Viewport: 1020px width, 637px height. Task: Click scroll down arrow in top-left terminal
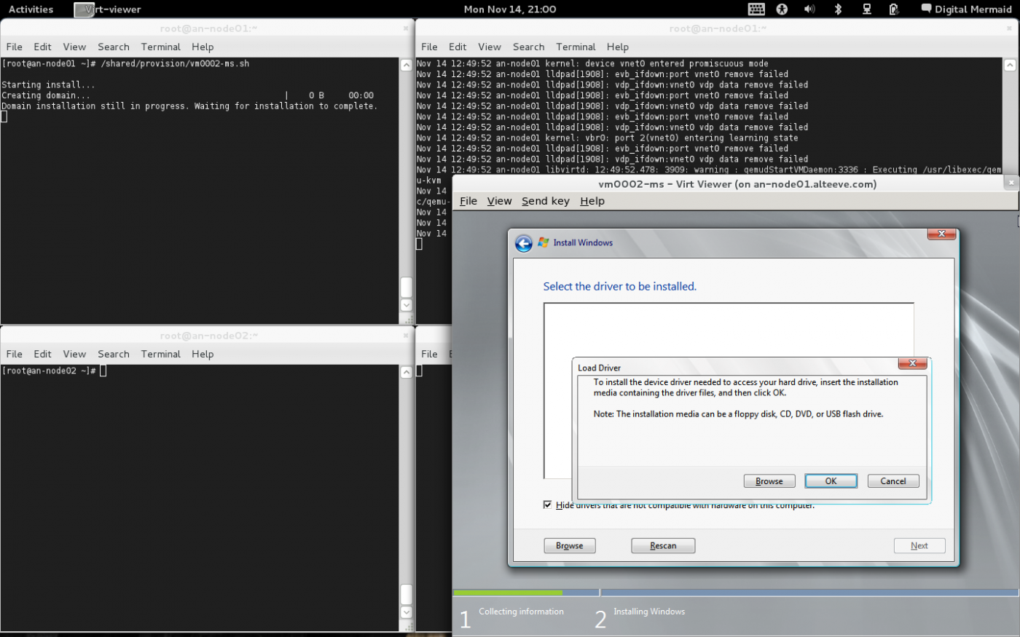(407, 305)
